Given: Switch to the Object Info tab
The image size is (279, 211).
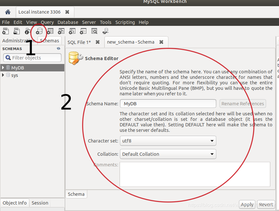Looking at the screenshot, I should tap(15, 203).
